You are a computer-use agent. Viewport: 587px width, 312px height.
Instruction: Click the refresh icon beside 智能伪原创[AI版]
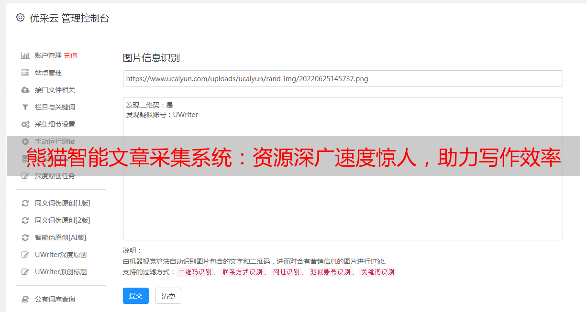(x=25, y=237)
